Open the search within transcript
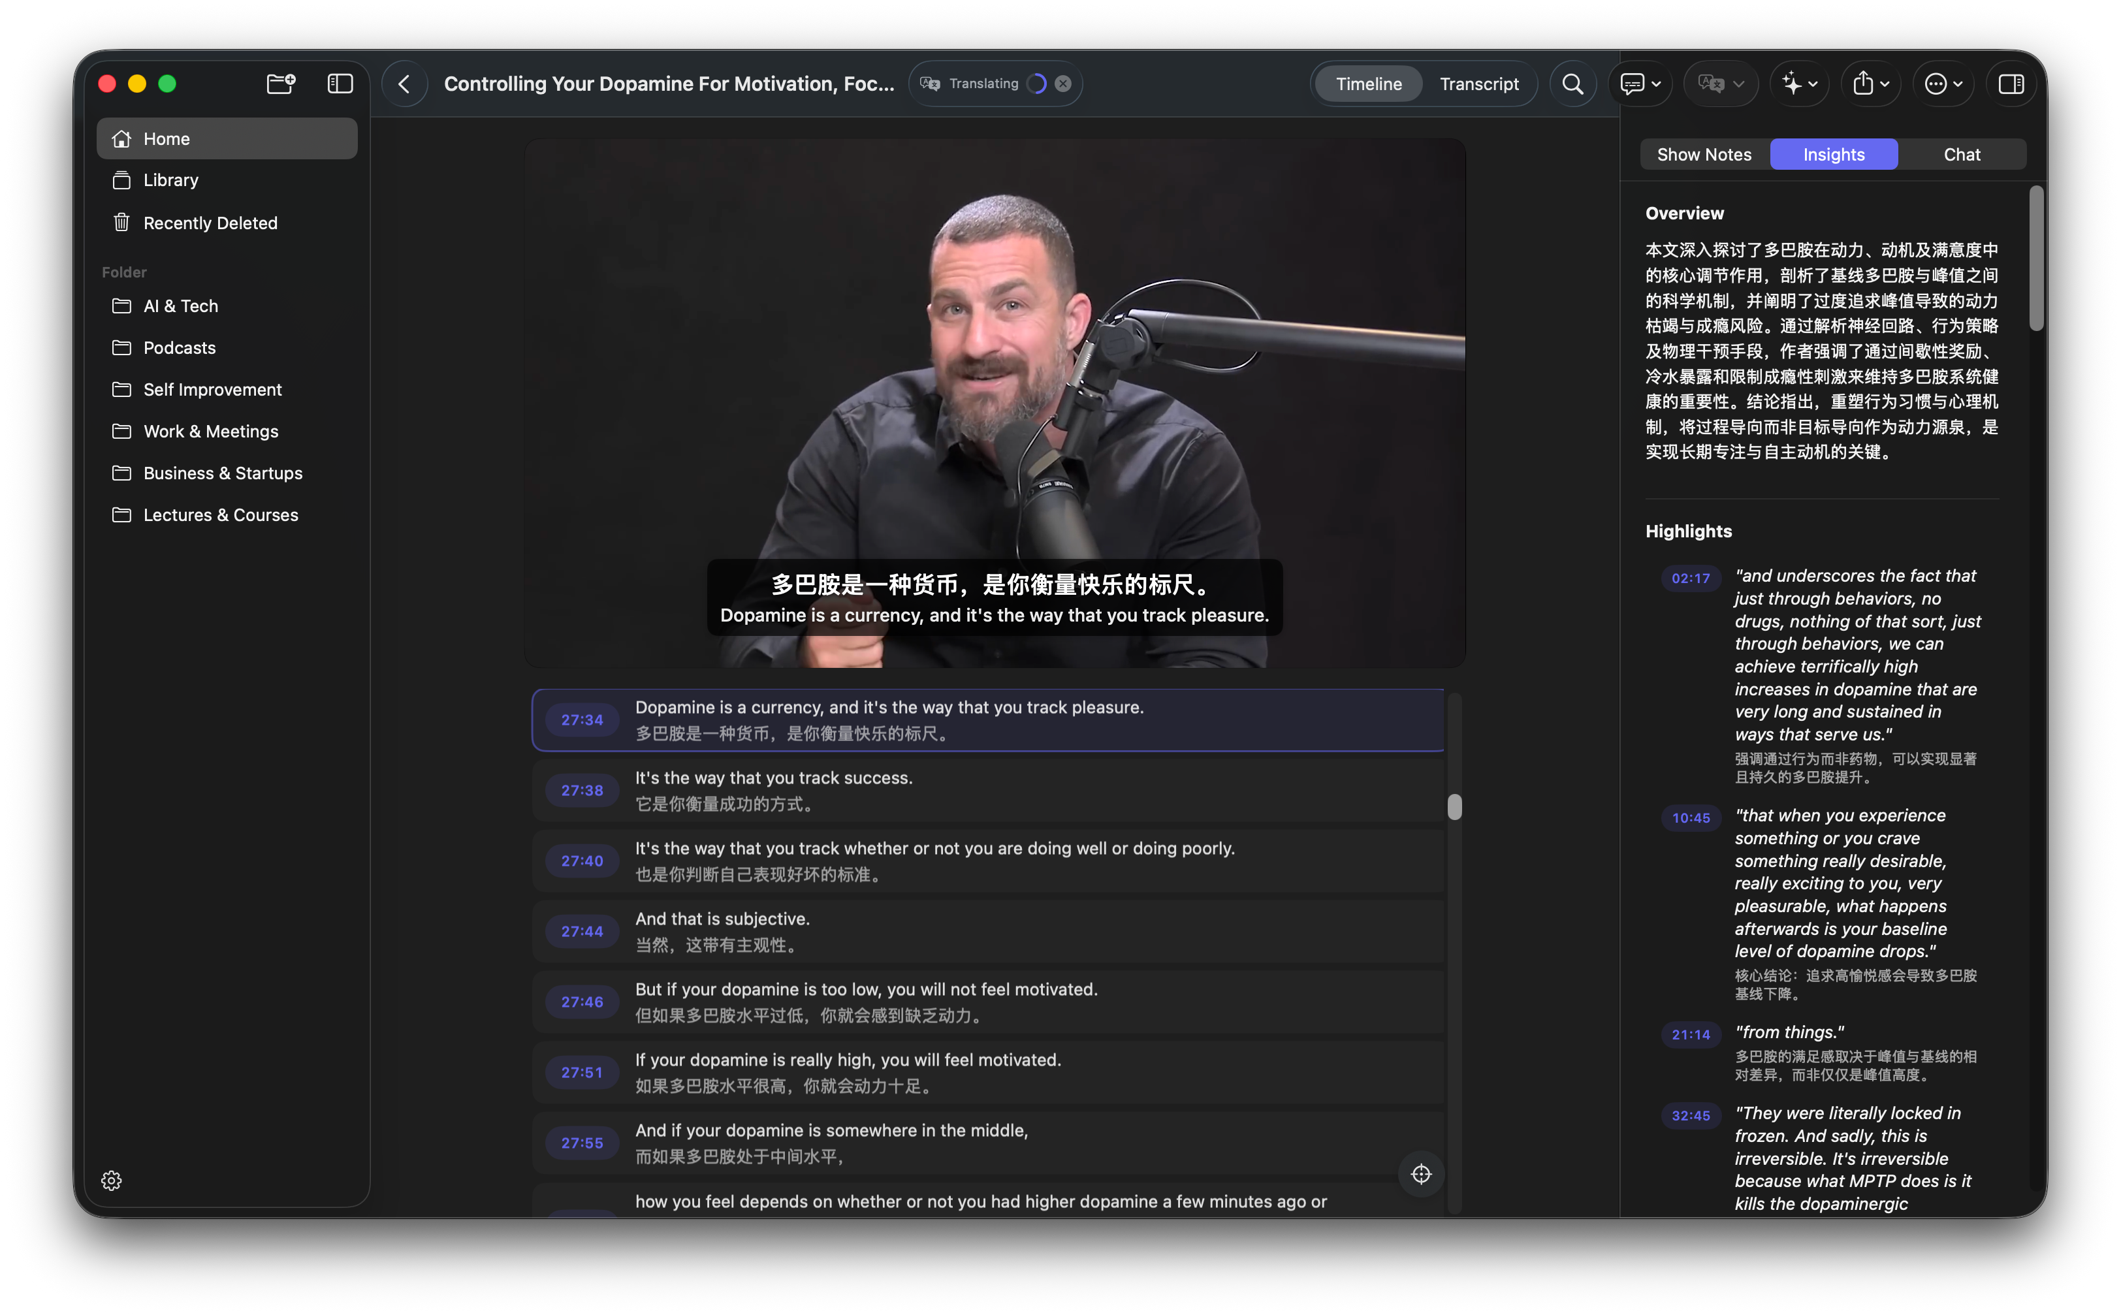 coord(1572,84)
